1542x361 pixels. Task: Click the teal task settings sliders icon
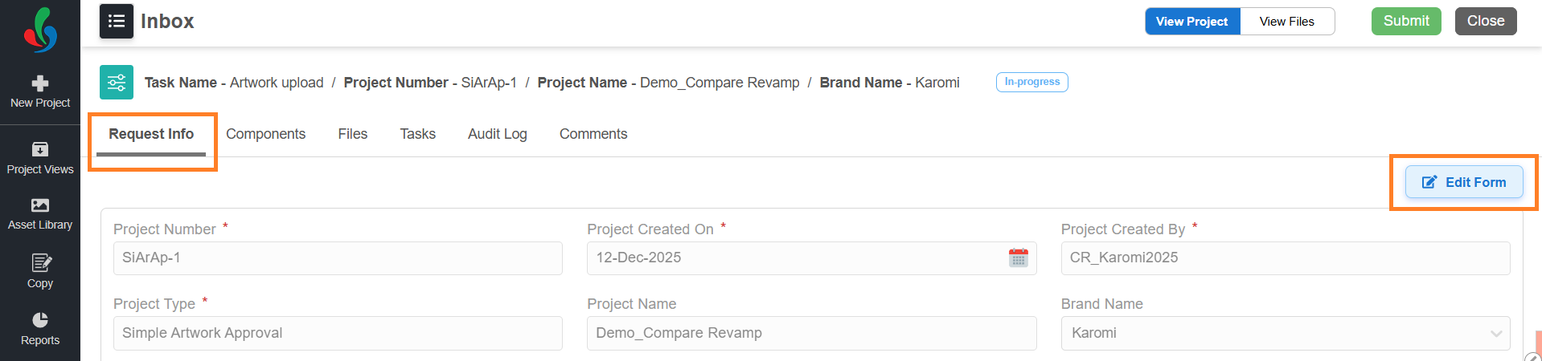(x=117, y=83)
